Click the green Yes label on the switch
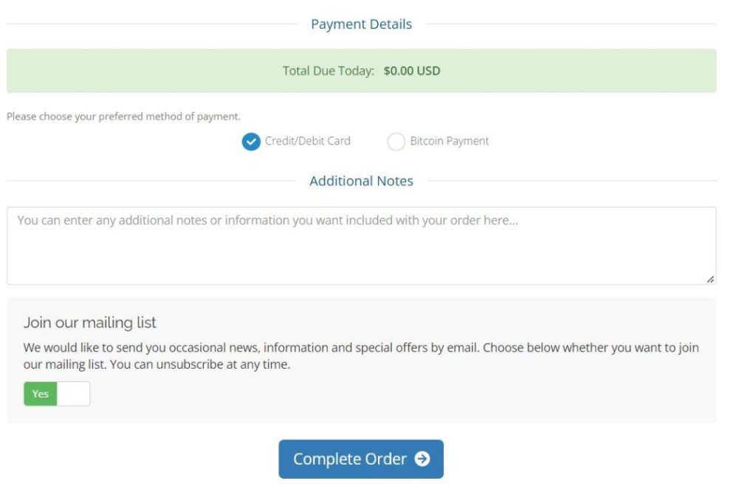Screen dimensions: 756x492 point(41,394)
